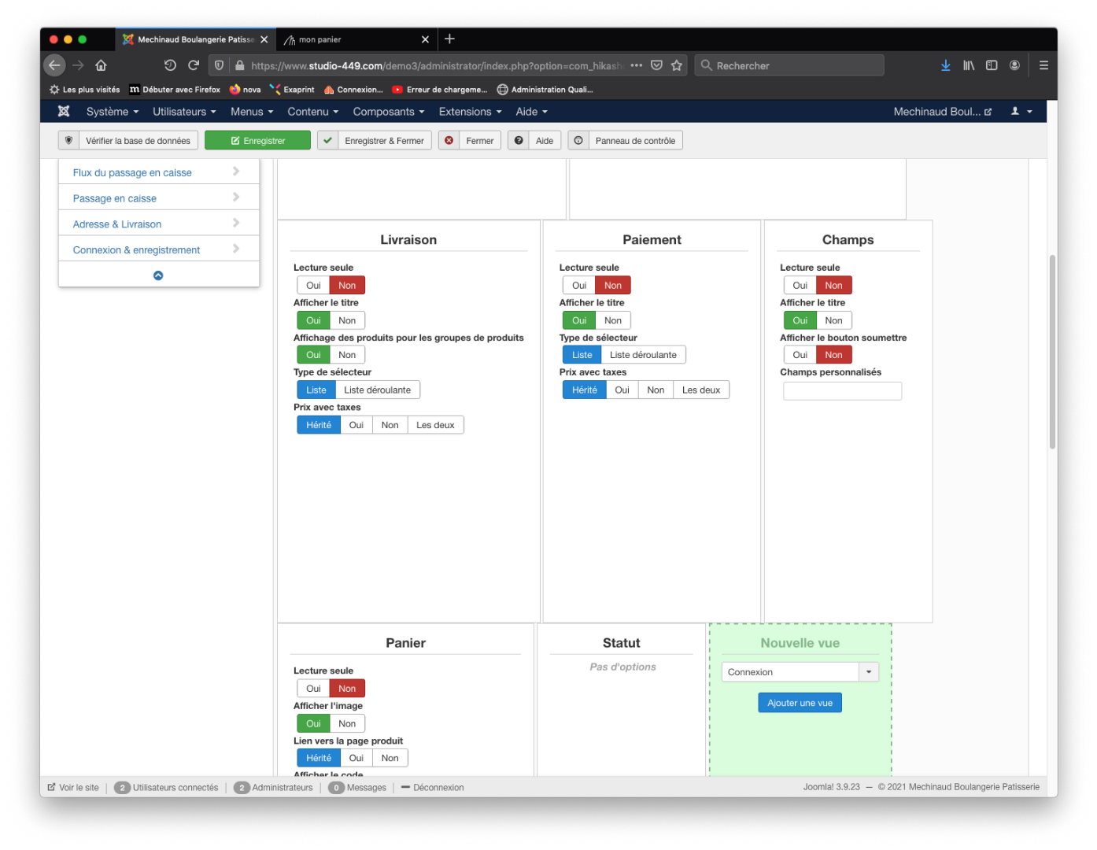Save to Pocket using the address bar icon
This screenshot has width=1097, height=850.
(656, 65)
